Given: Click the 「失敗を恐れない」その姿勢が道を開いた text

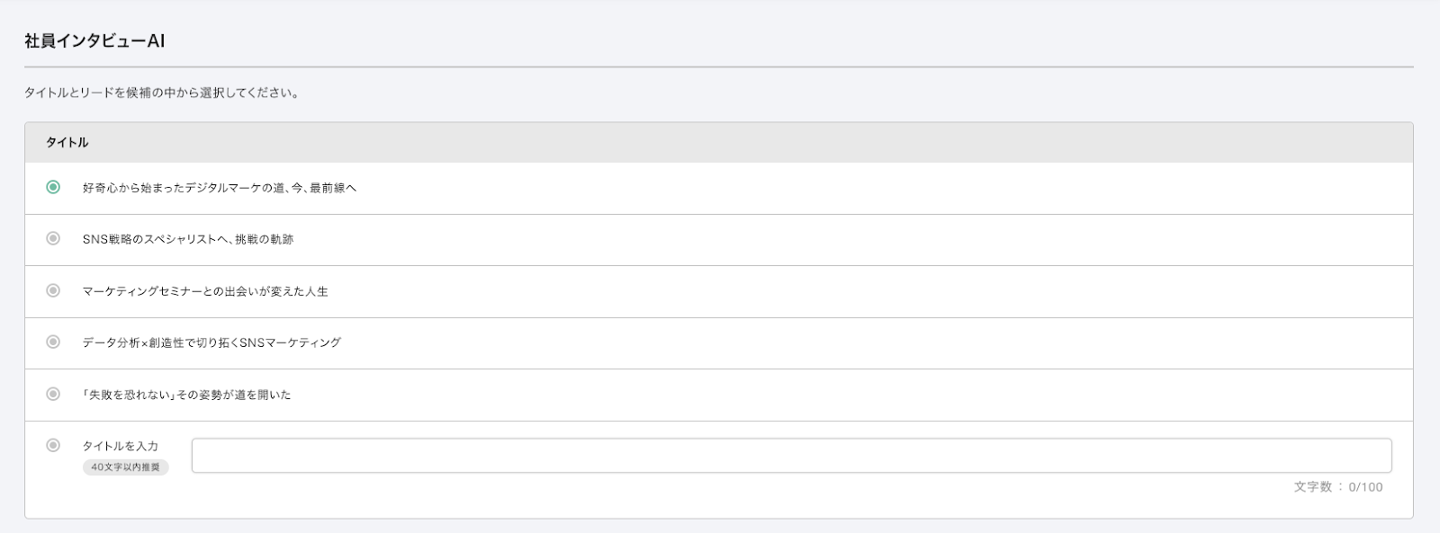Looking at the screenshot, I should coord(186,395).
